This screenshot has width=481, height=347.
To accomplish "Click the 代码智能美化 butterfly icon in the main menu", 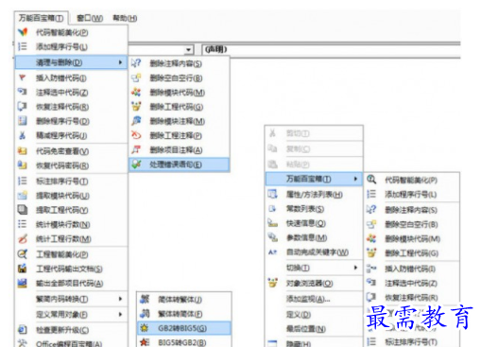I will tap(23, 32).
